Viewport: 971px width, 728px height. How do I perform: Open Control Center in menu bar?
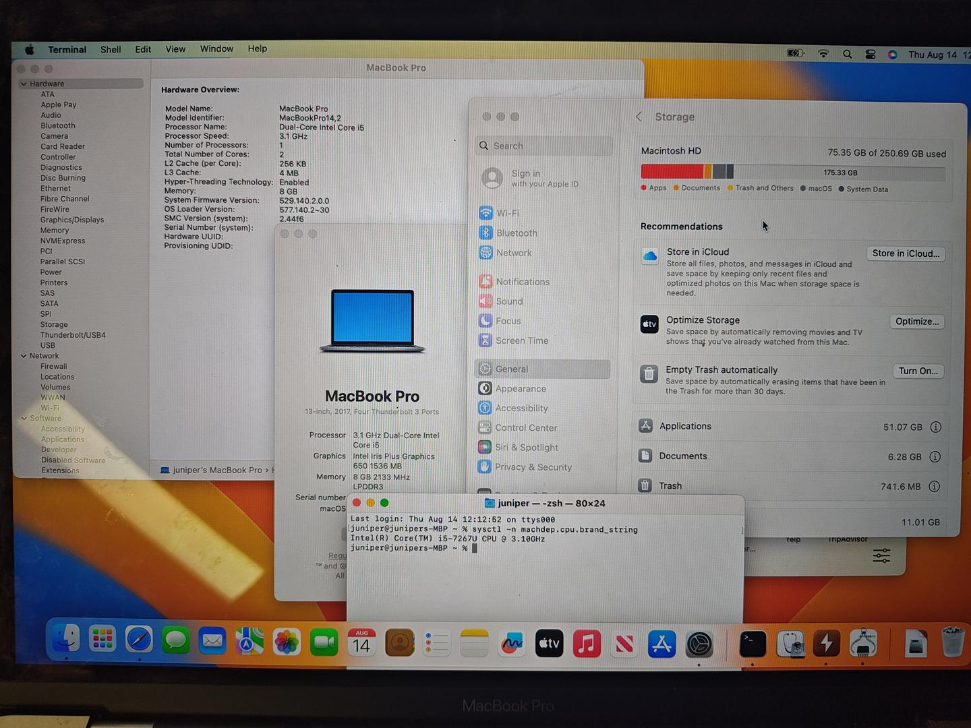pos(870,55)
